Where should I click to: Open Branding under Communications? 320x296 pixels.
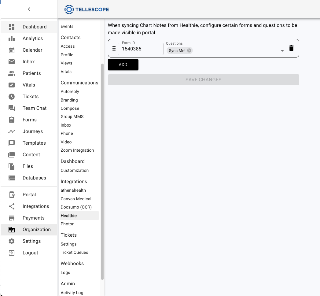(x=69, y=100)
